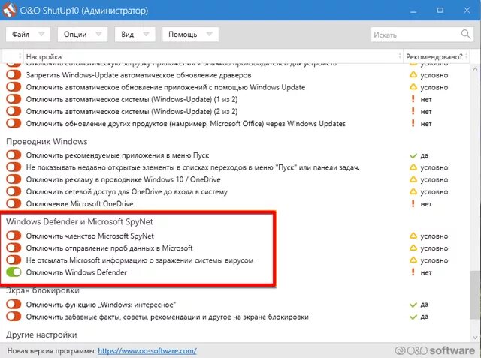This screenshot has width=481, height=358.
Task: Click Новая версия программы status text
Action: [50, 351]
